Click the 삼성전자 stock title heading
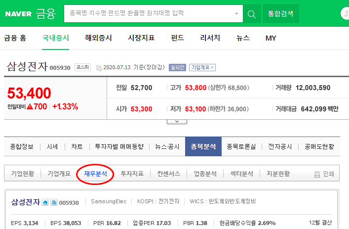Screen dimensions: 349x229 coord(27,66)
